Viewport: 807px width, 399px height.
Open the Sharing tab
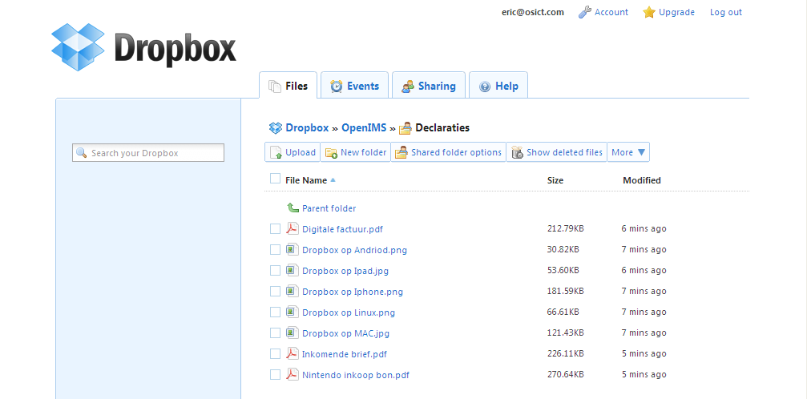429,86
